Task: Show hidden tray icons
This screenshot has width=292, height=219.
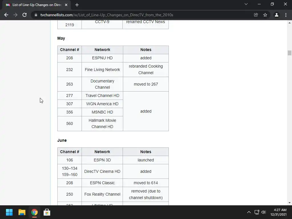Action: coord(249,212)
